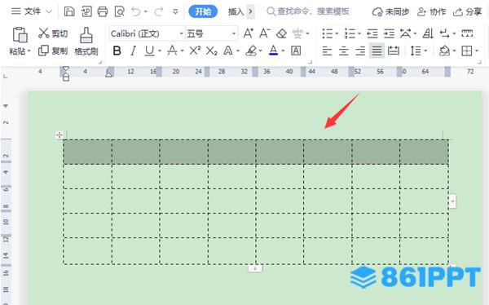Toggle Italic formatting
Image resolution: width=489 pixels, height=305 pixels.
(x=133, y=51)
